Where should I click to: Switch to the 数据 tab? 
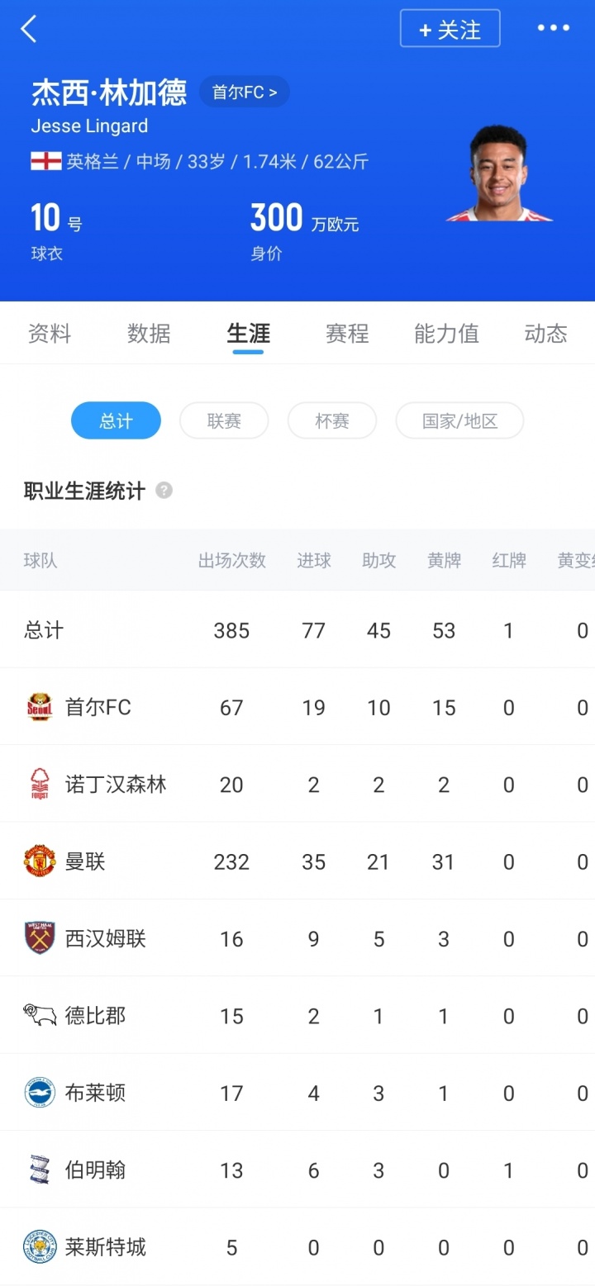coord(149,334)
